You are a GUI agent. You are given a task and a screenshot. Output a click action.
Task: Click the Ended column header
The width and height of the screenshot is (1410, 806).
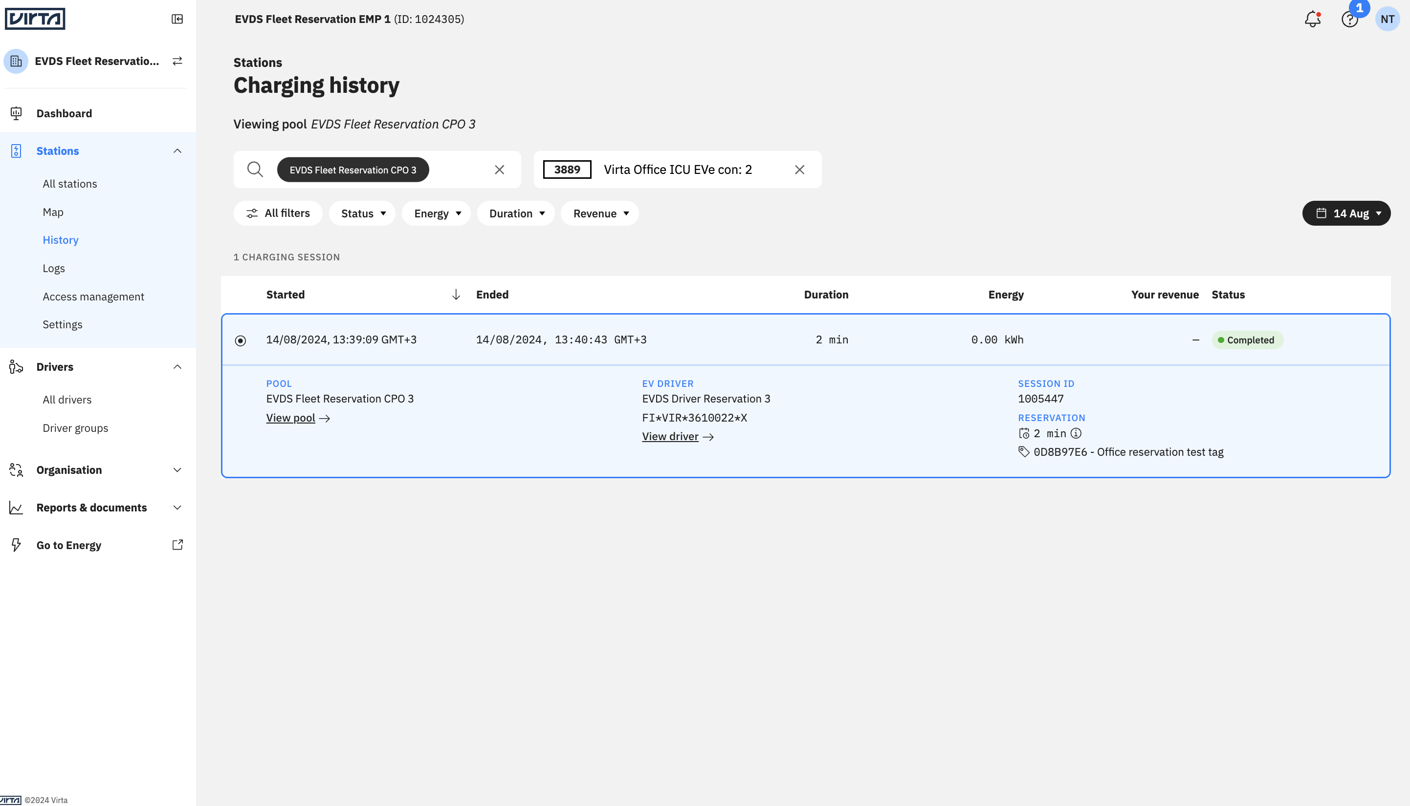coord(492,295)
